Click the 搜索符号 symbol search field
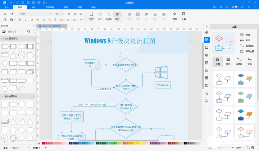Screen dimensions: 259x151 point(17,31)
